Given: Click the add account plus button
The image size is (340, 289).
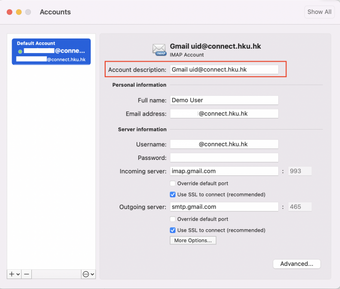Looking at the screenshot, I should 14,274.
